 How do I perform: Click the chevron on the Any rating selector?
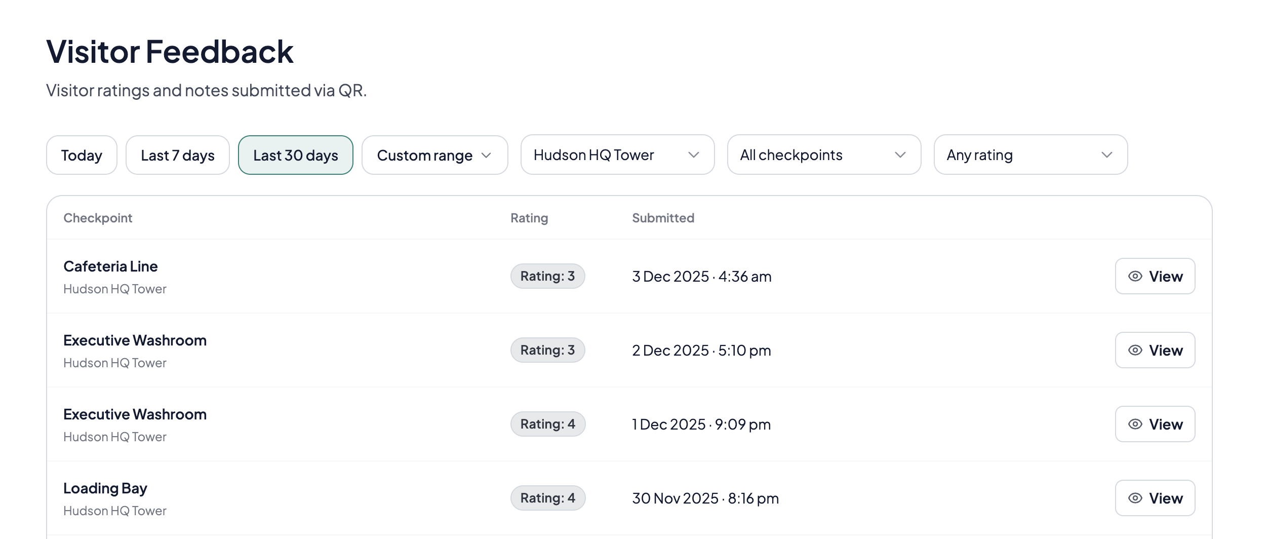pos(1106,155)
